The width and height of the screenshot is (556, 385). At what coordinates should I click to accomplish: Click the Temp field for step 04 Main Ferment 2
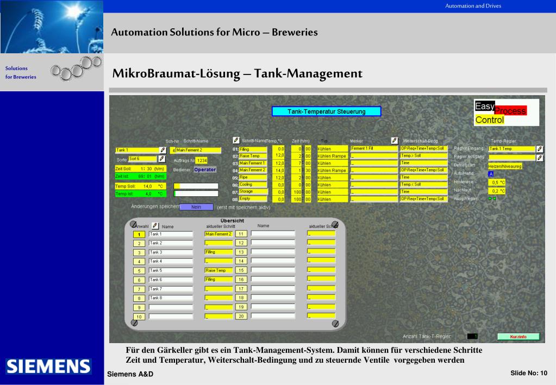click(x=278, y=170)
